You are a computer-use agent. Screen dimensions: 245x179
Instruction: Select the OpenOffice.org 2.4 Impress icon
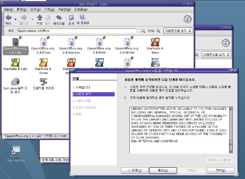click(x=71, y=42)
